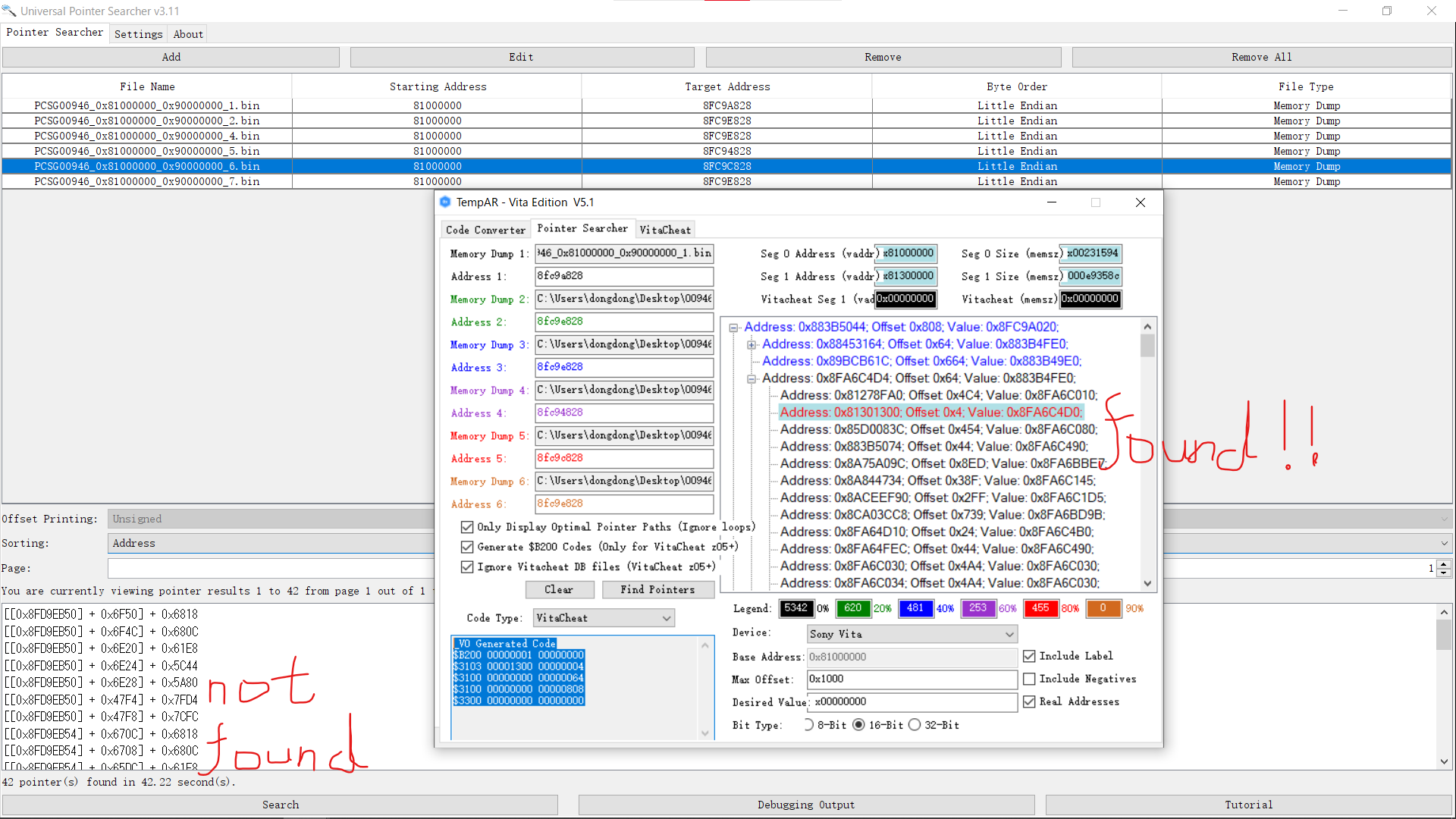The width and height of the screenshot is (1456, 819).
Task: Click the blue 40% legend swatch
Action: 915,608
